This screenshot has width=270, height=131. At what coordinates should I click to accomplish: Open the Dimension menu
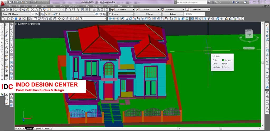[x=74, y=6]
